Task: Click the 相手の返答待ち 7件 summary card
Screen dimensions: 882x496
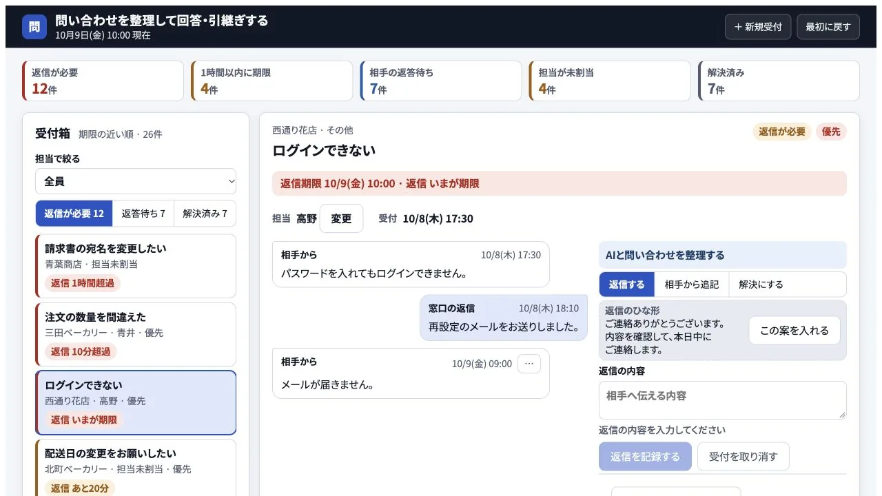Action: tap(441, 81)
